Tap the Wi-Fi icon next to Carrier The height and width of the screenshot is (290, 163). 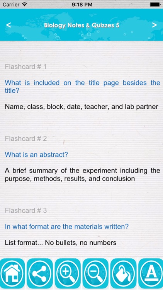24,5
